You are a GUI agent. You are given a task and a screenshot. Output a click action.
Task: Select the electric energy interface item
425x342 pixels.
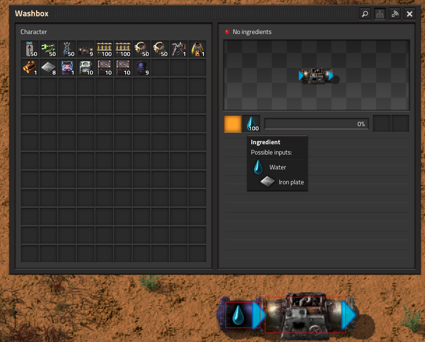point(67,68)
